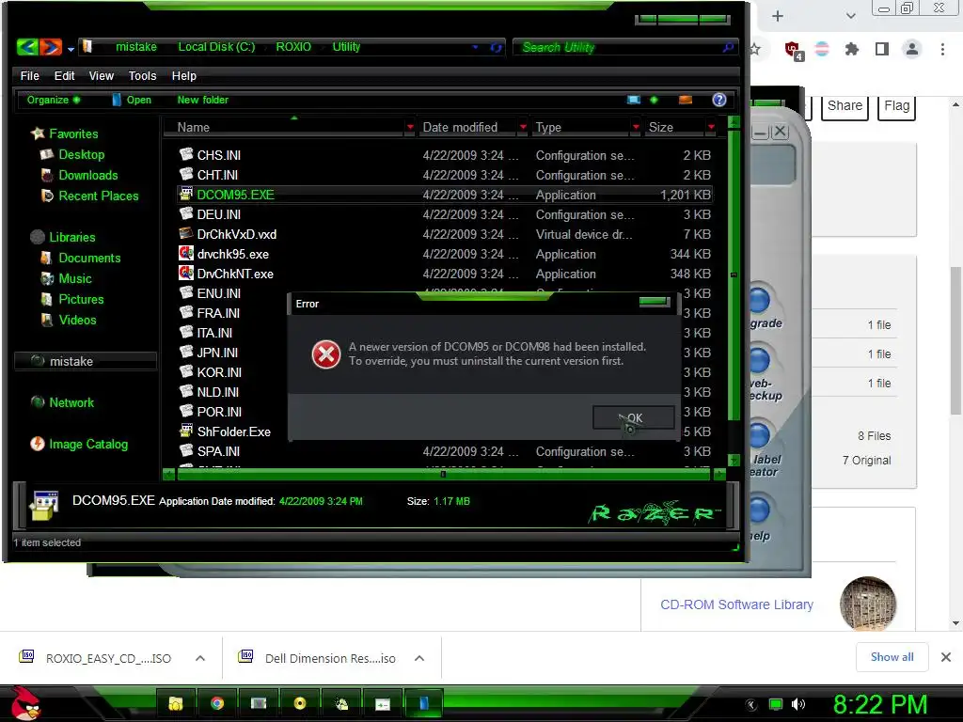
Task: Toggle the preview pane icon
Action: pyautogui.click(x=686, y=100)
